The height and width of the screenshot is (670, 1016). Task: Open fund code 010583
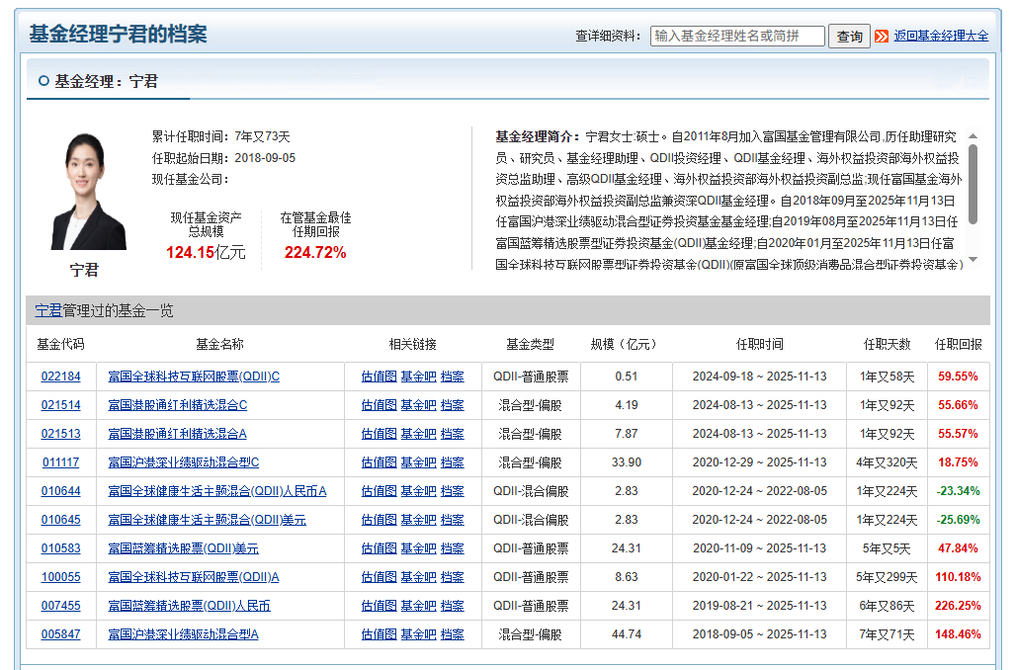click(x=61, y=548)
